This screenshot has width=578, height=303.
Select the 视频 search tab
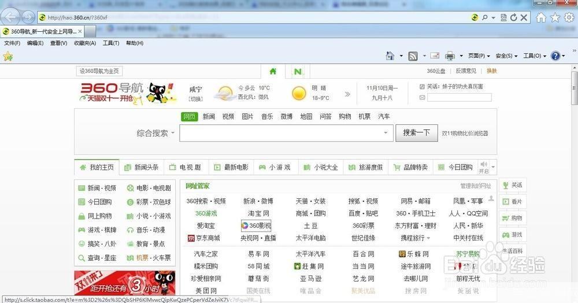pos(228,116)
